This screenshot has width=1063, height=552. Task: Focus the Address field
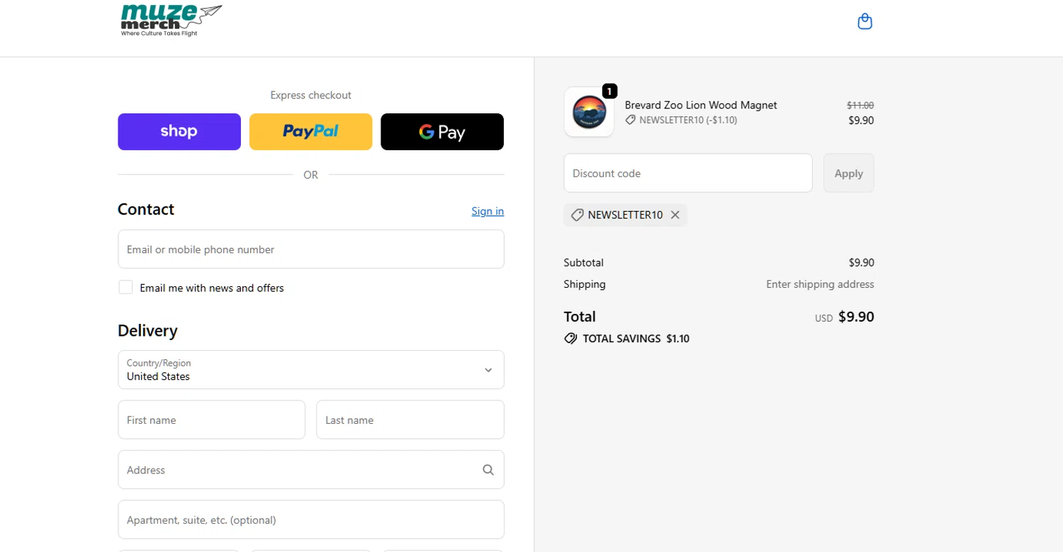(x=311, y=470)
